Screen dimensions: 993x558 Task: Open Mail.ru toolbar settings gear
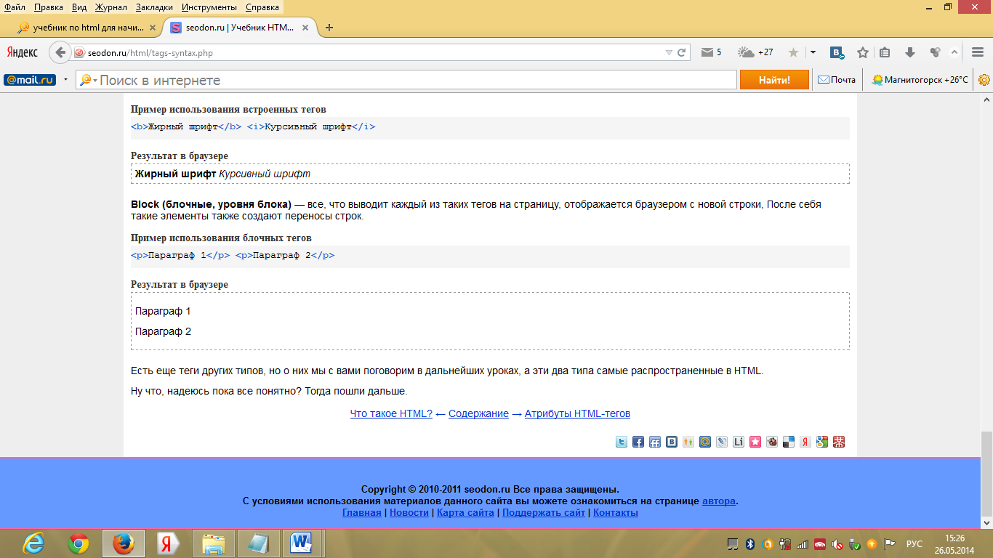(984, 80)
